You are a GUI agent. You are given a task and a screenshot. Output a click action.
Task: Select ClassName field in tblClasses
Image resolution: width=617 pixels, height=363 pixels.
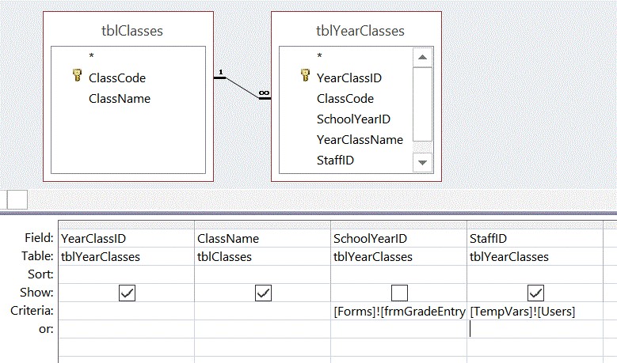119,99
